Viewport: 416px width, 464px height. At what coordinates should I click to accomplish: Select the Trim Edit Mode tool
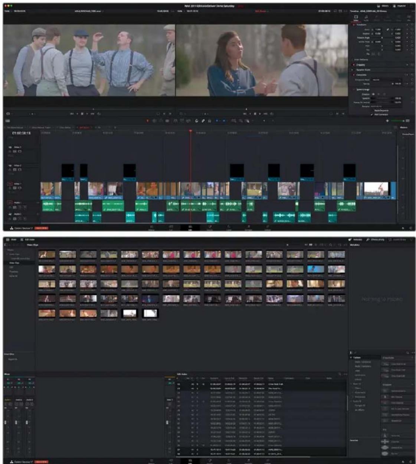(x=154, y=121)
